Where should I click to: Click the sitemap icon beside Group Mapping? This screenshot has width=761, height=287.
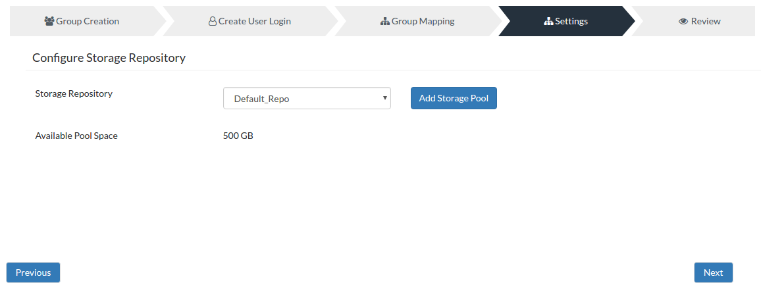click(385, 21)
